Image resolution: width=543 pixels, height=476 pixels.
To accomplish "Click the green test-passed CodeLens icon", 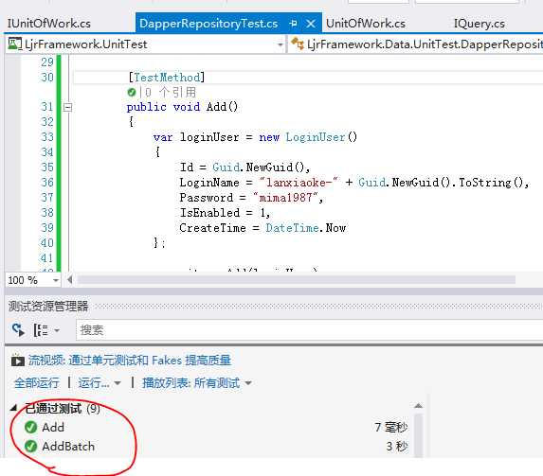I will pyautogui.click(x=132, y=93).
